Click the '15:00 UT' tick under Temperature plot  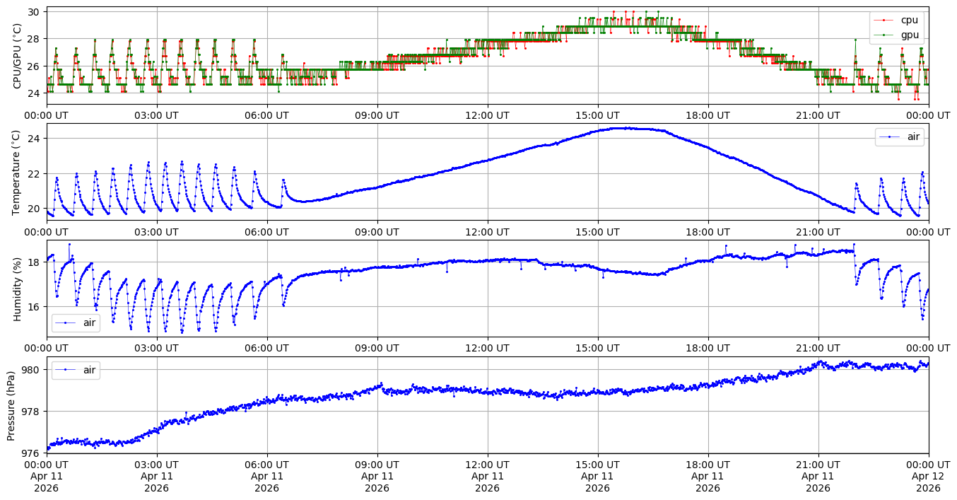coord(597,232)
